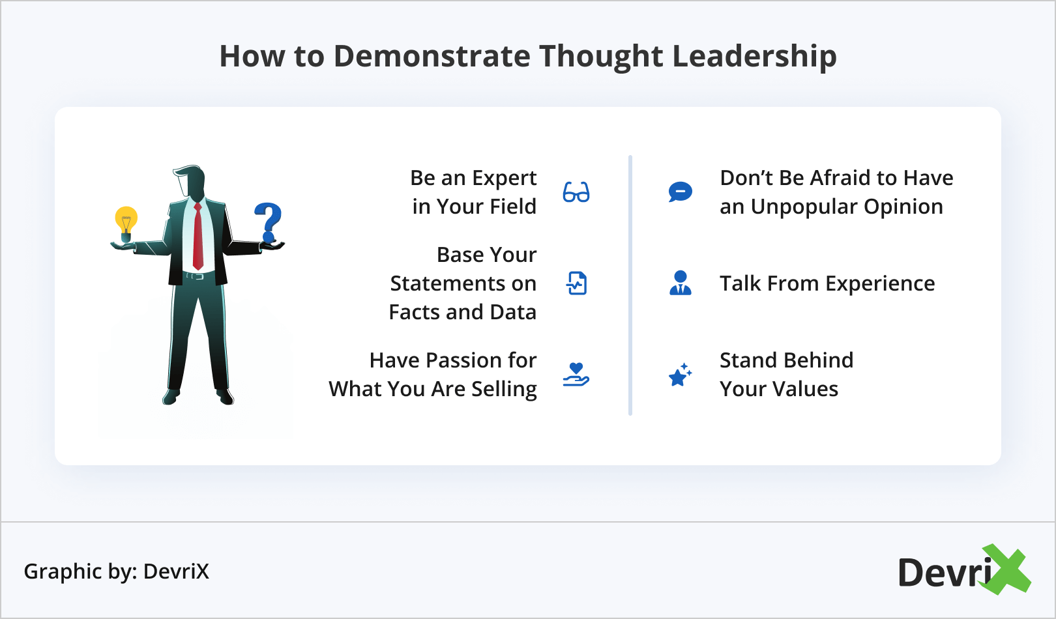The width and height of the screenshot is (1056, 619).
Task: Click the blue stars icon
Action: point(681,375)
